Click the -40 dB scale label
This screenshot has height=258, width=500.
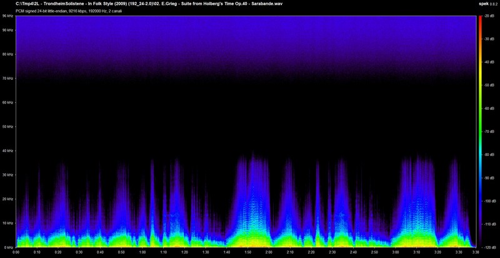click(x=490, y=62)
